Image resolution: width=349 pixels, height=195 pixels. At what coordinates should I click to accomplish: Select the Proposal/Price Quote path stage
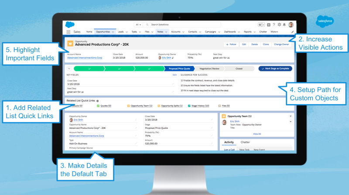point(179,69)
